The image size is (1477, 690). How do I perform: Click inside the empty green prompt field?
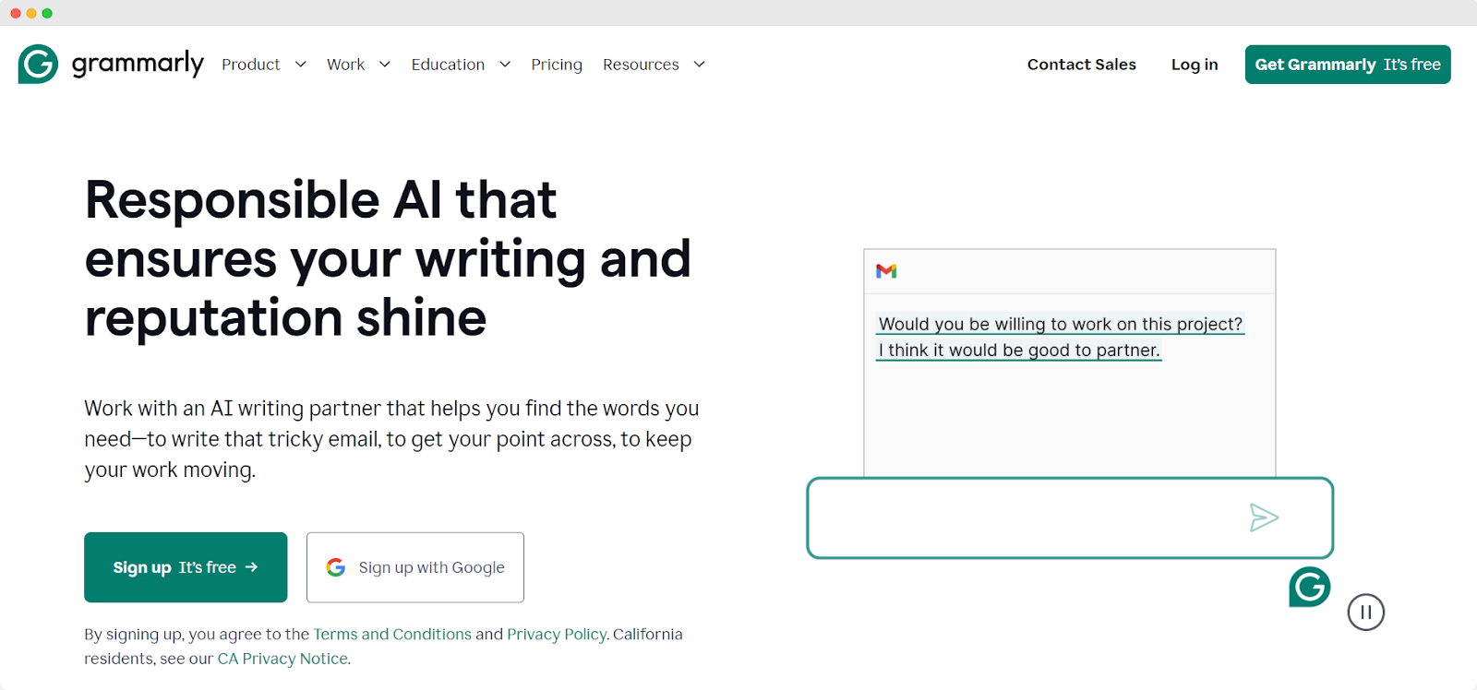point(1070,517)
